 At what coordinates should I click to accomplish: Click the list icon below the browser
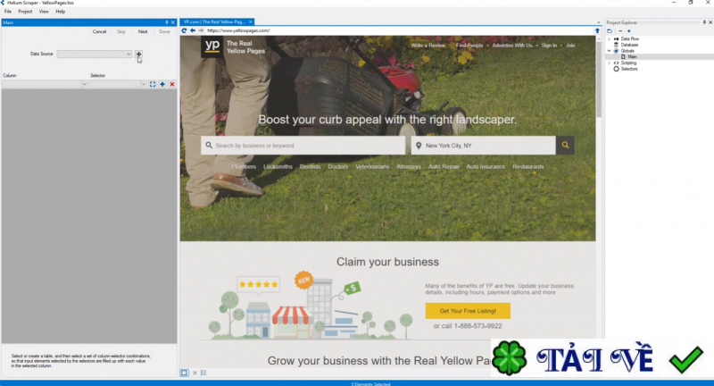(x=203, y=373)
